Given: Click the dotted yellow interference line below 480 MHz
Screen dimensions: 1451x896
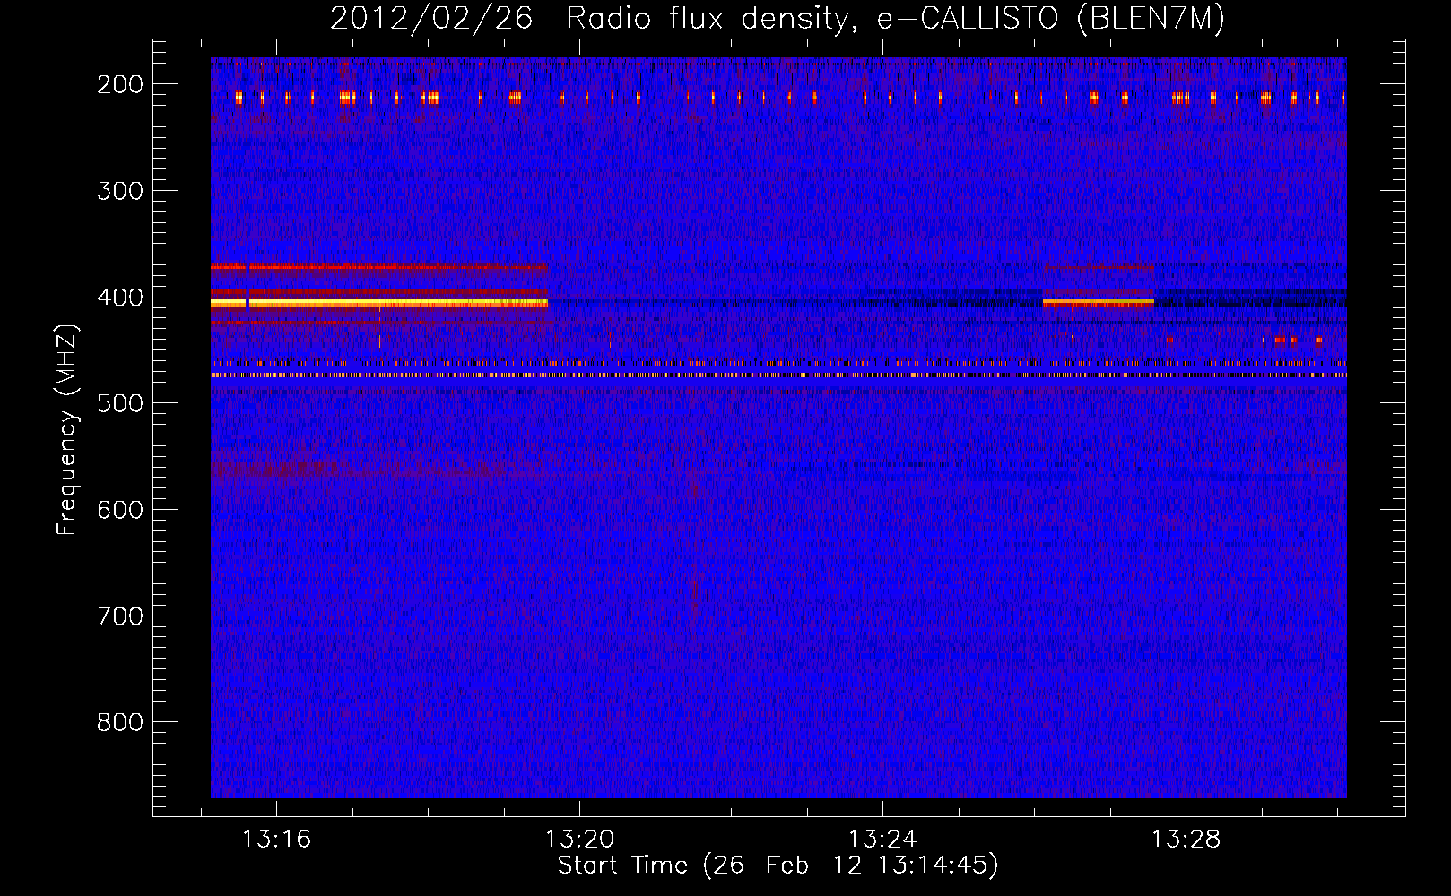Looking at the screenshot, I should tap(778, 375).
